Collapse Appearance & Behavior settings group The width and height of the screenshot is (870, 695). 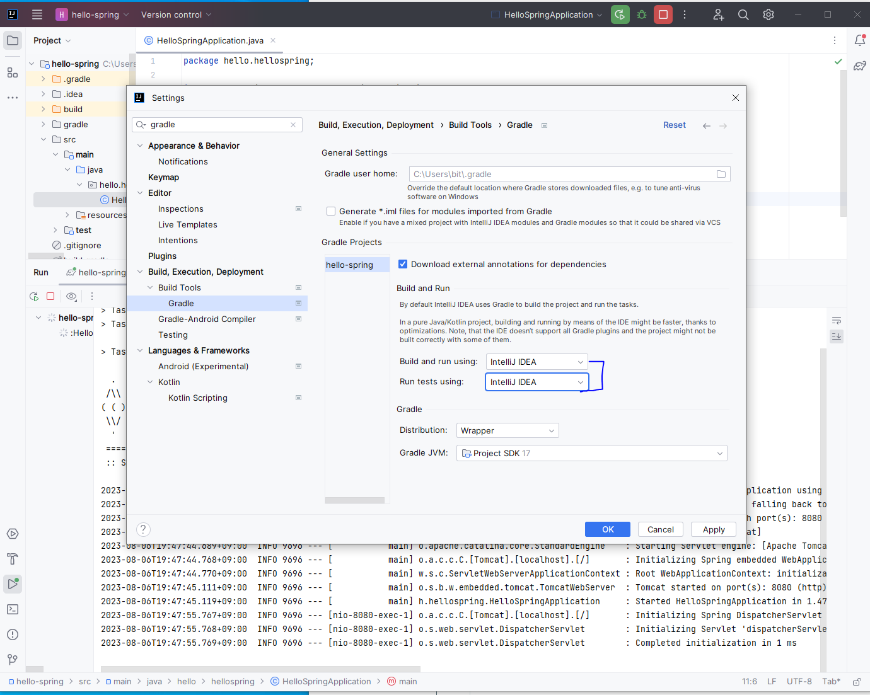140,146
